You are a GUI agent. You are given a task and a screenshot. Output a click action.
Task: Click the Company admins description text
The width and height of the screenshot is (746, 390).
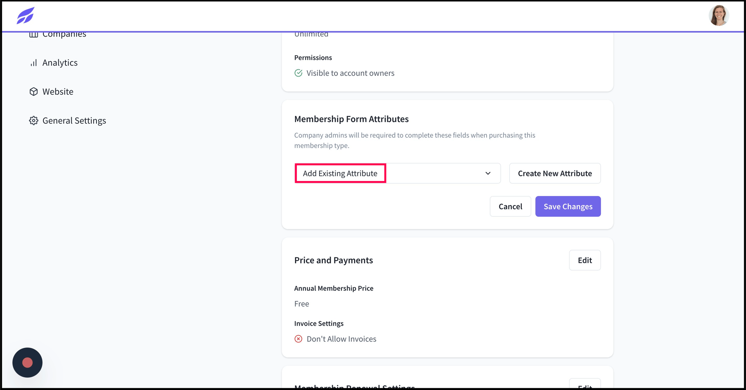(415, 140)
